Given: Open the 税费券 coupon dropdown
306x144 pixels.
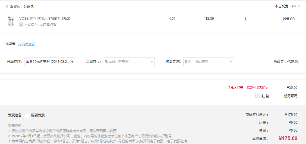Looking at the screenshot, I should coord(208,62).
